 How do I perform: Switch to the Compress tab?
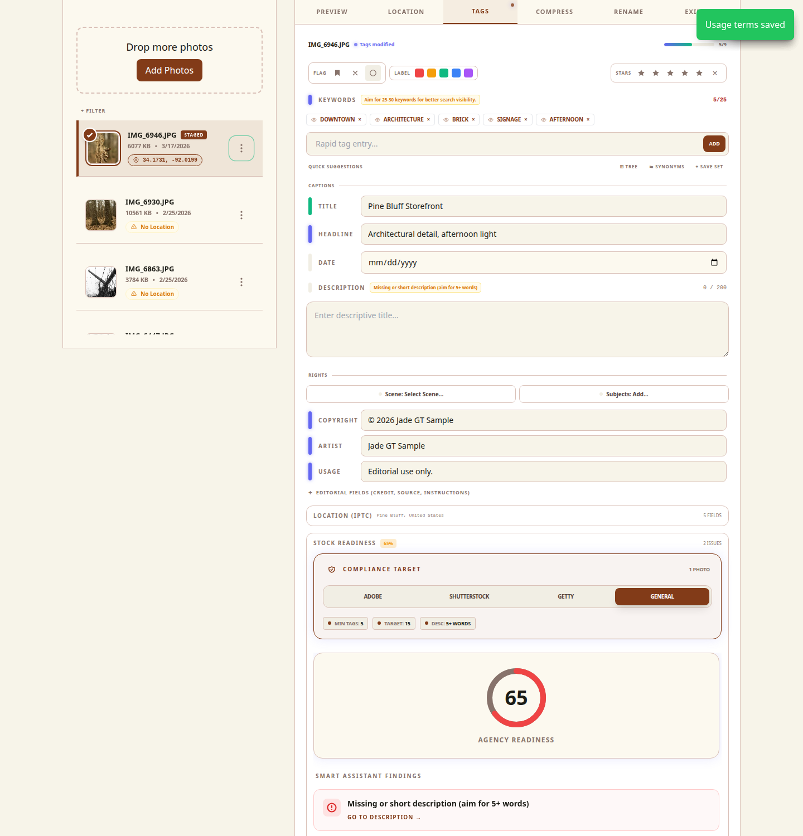pos(554,12)
